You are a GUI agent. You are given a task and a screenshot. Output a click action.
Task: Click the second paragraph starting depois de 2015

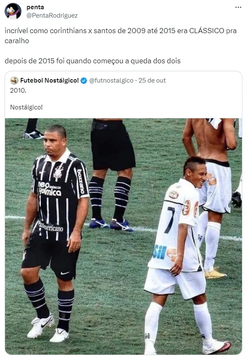[92, 61]
